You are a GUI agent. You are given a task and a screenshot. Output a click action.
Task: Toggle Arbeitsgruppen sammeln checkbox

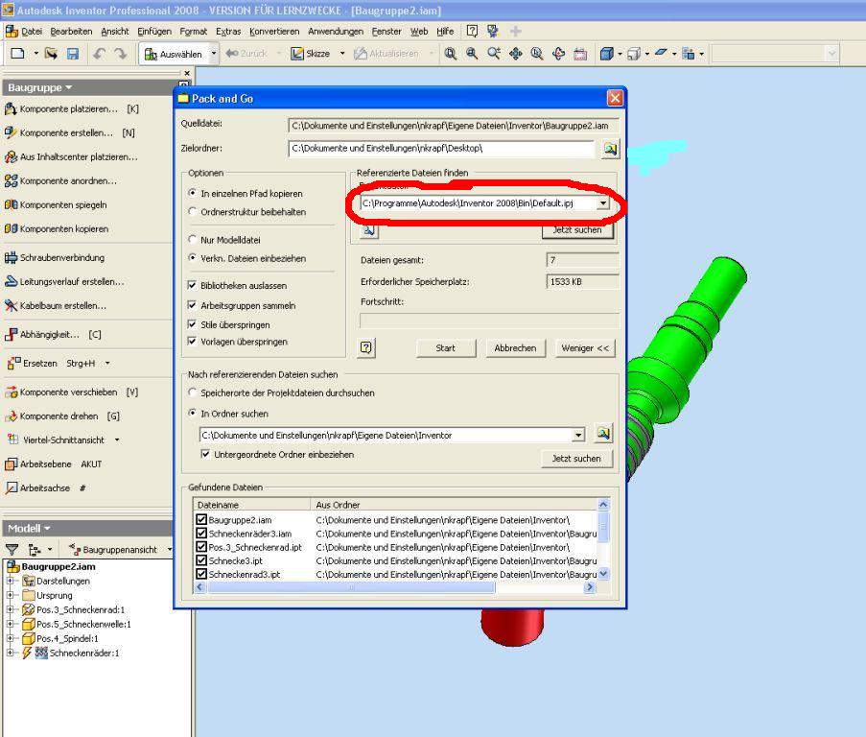tap(192, 305)
